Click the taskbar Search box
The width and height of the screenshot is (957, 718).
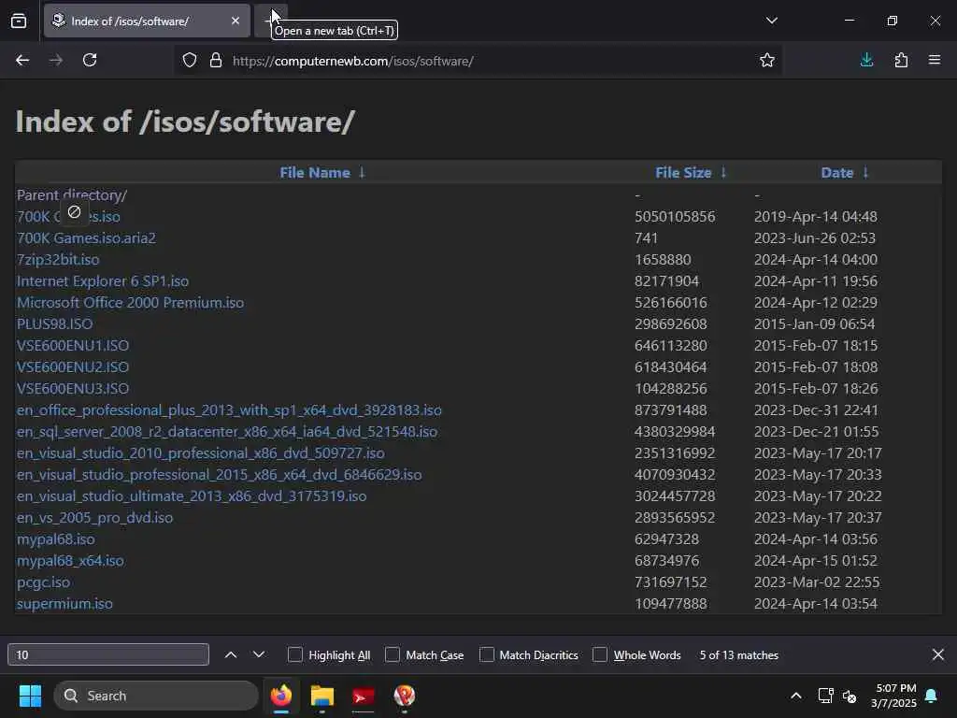tap(156, 696)
